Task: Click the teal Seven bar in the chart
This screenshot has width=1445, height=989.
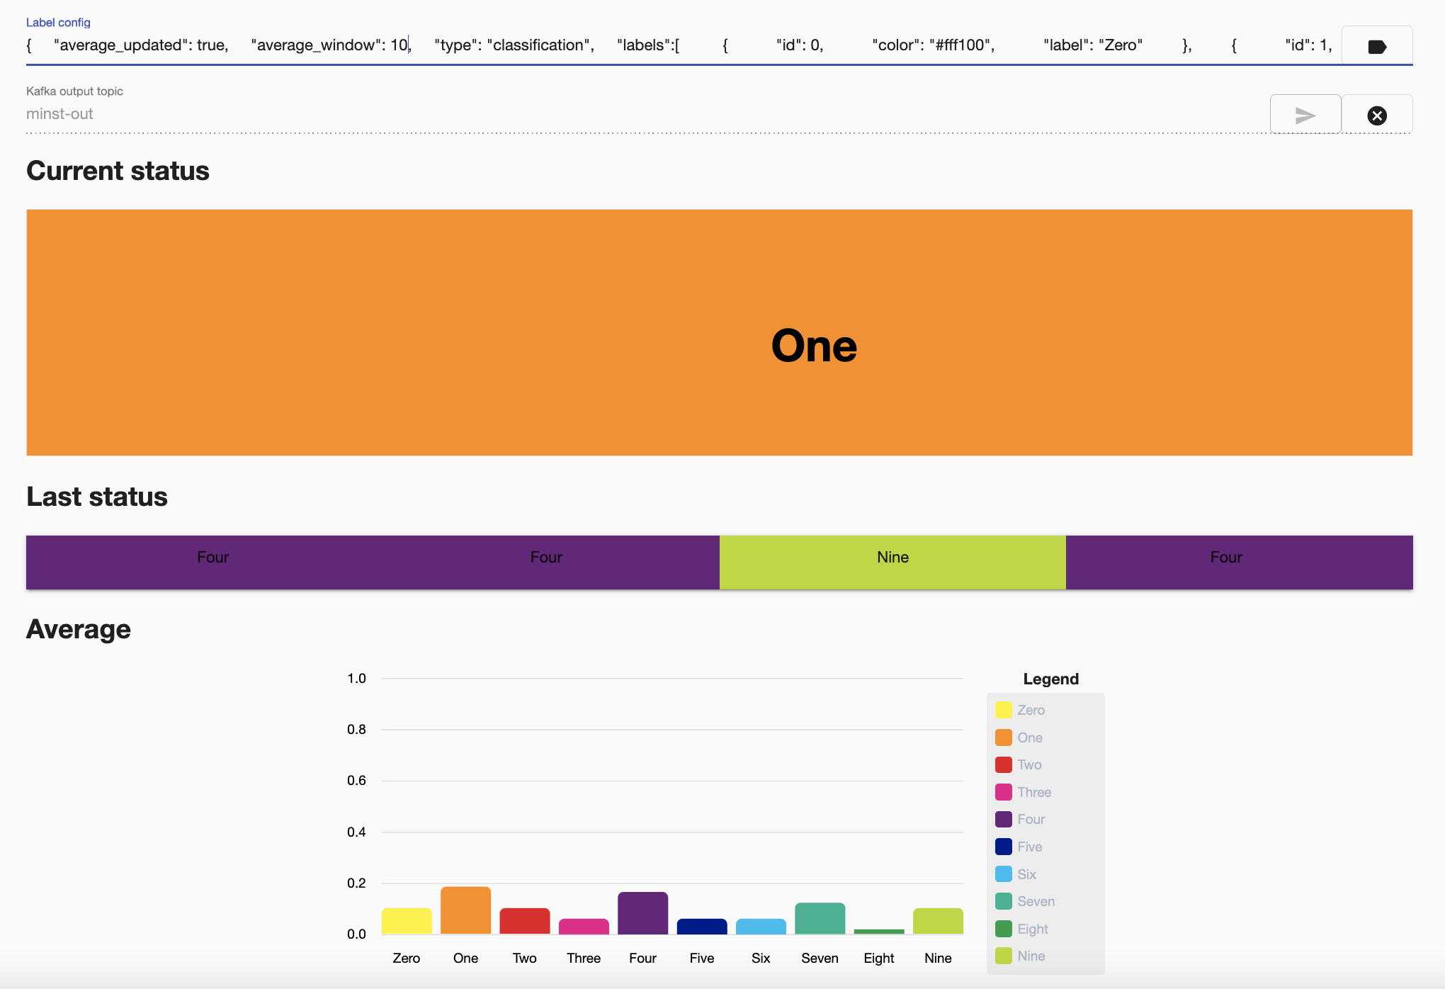Action: (820, 918)
